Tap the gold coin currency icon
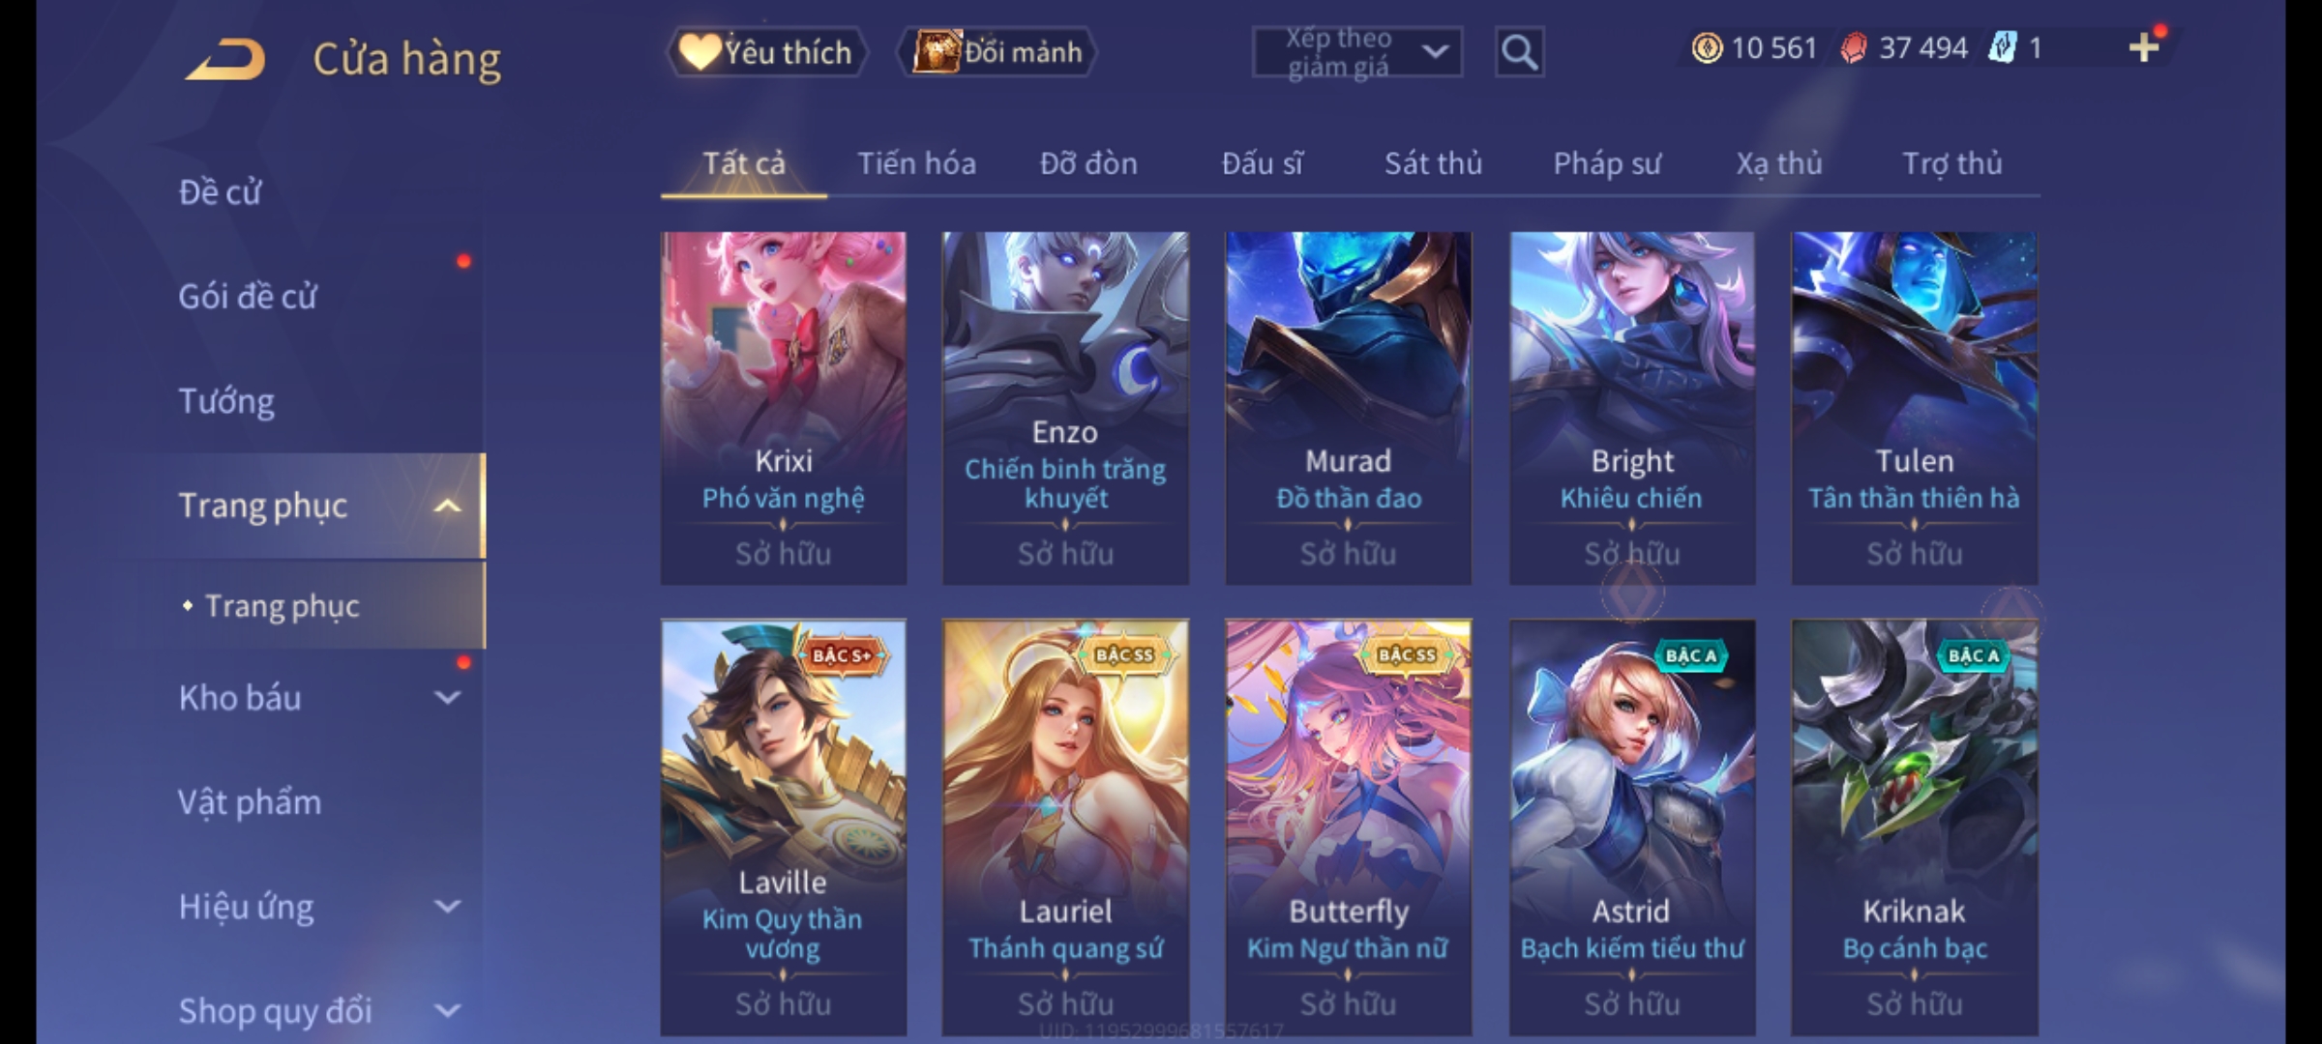 [x=1707, y=47]
